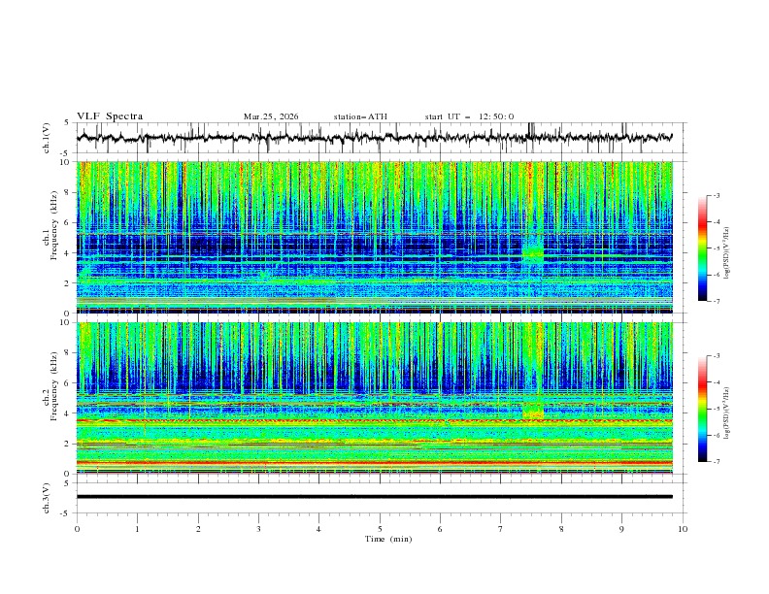Click the "ch.1(V)" waveform axis label
This screenshot has width=769, height=594.
pos(47,138)
